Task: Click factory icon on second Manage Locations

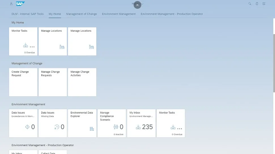Action: (91, 47)
